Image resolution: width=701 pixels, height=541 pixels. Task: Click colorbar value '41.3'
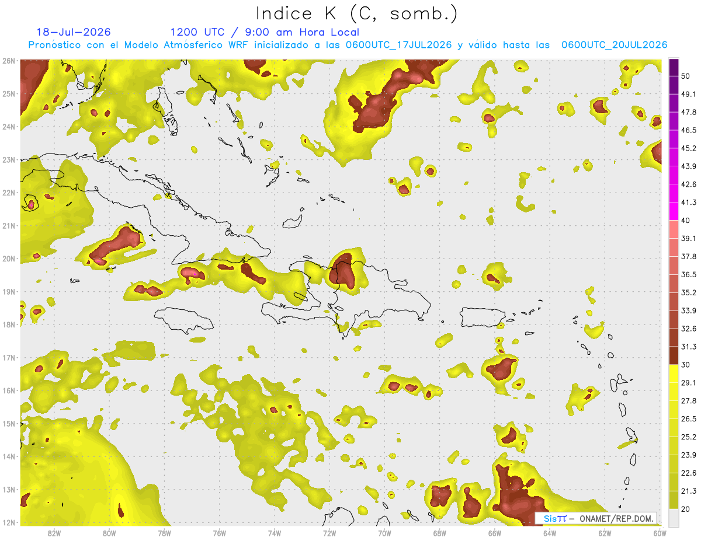pos(689,203)
